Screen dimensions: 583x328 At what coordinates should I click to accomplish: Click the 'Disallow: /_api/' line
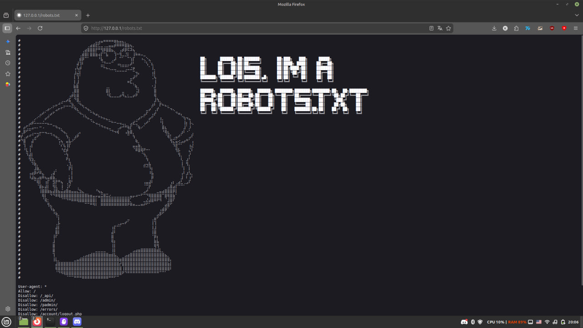click(x=36, y=296)
